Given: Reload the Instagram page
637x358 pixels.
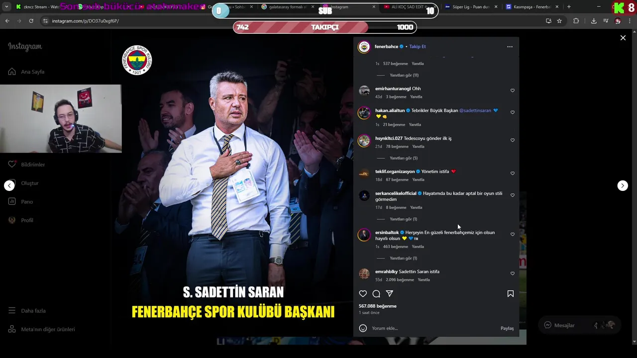Looking at the screenshot, I should (x=31, y=21).
